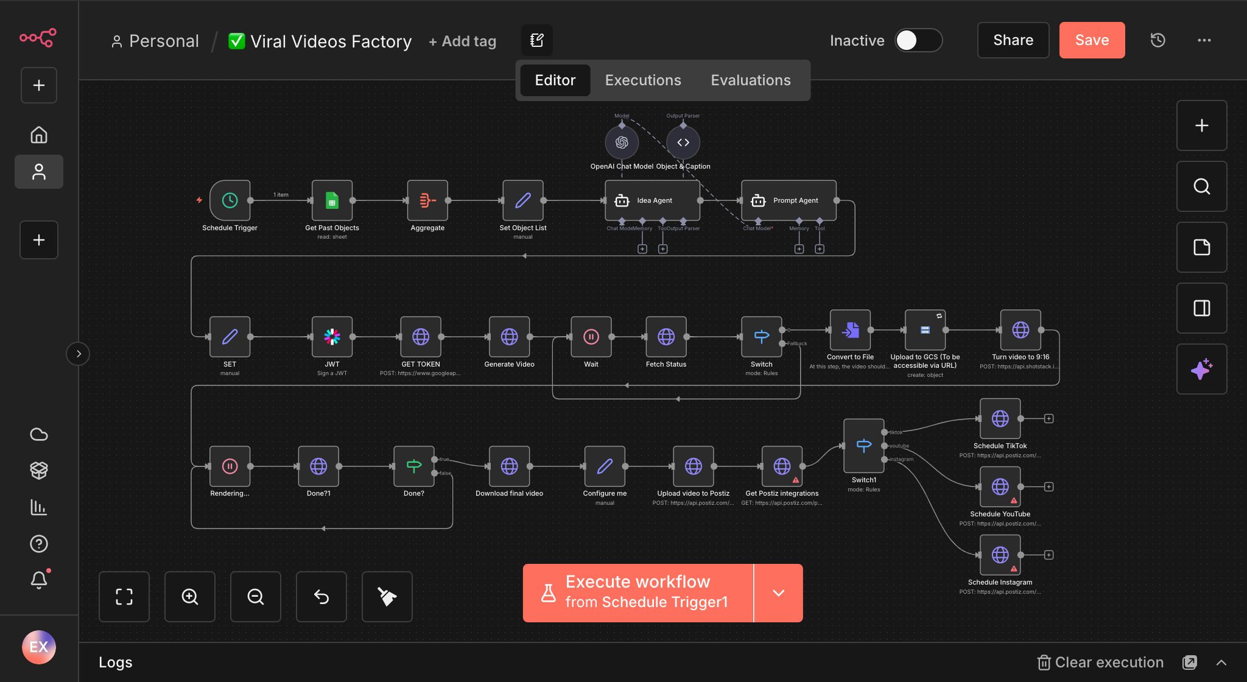
Task: Open node search with the magnifier icon
Action: click(x=1201, y=186)
